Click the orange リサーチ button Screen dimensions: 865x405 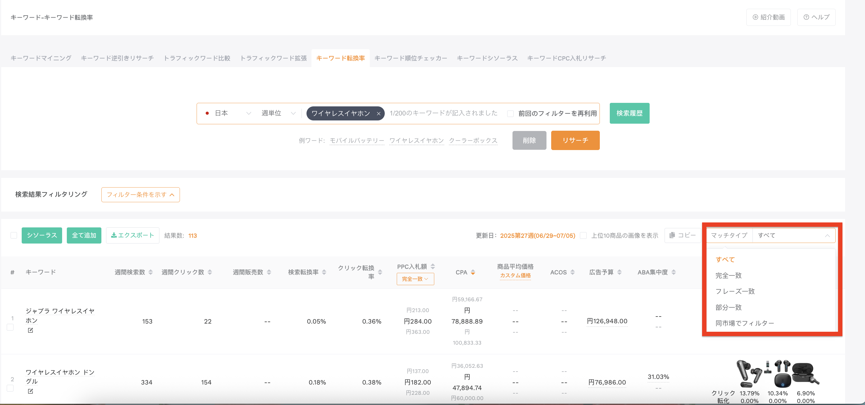(575, 140)
